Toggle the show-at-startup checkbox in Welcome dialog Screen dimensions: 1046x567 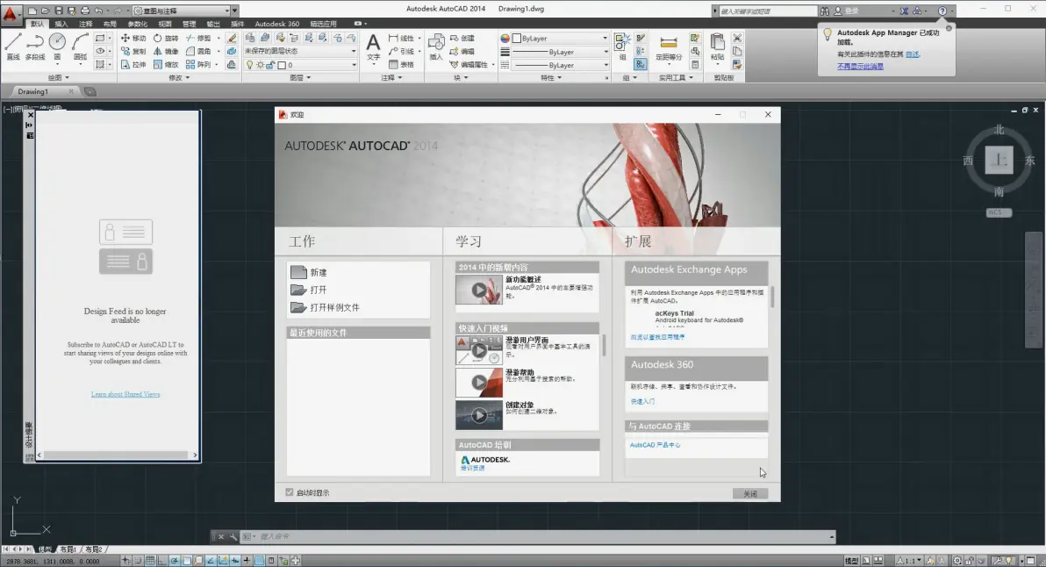pos(290,492)
